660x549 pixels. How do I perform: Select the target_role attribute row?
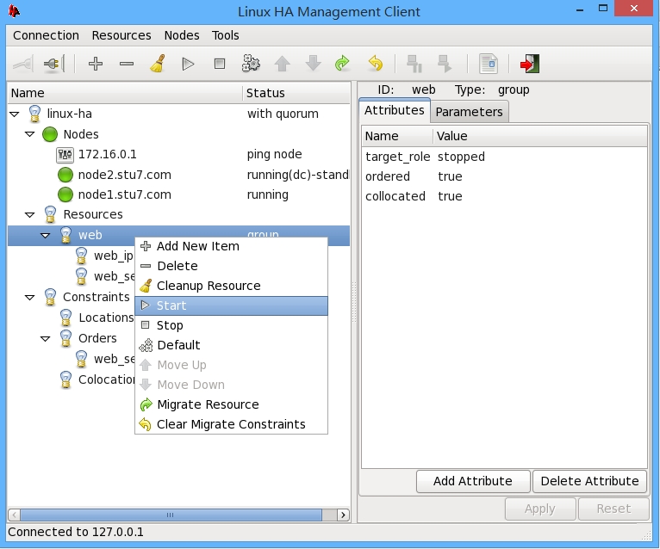point(504,157)
